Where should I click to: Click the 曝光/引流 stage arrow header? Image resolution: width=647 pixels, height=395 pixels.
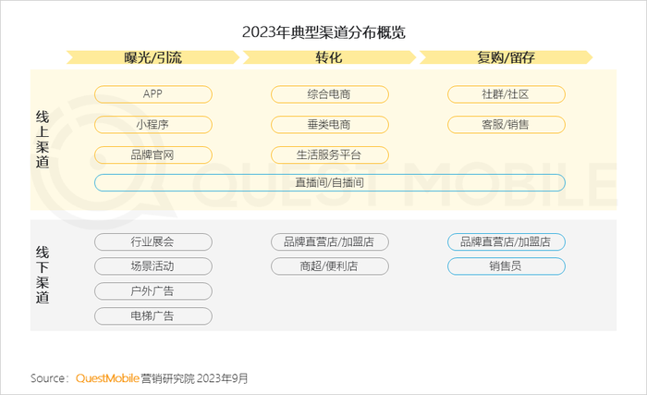pos(153,57)
